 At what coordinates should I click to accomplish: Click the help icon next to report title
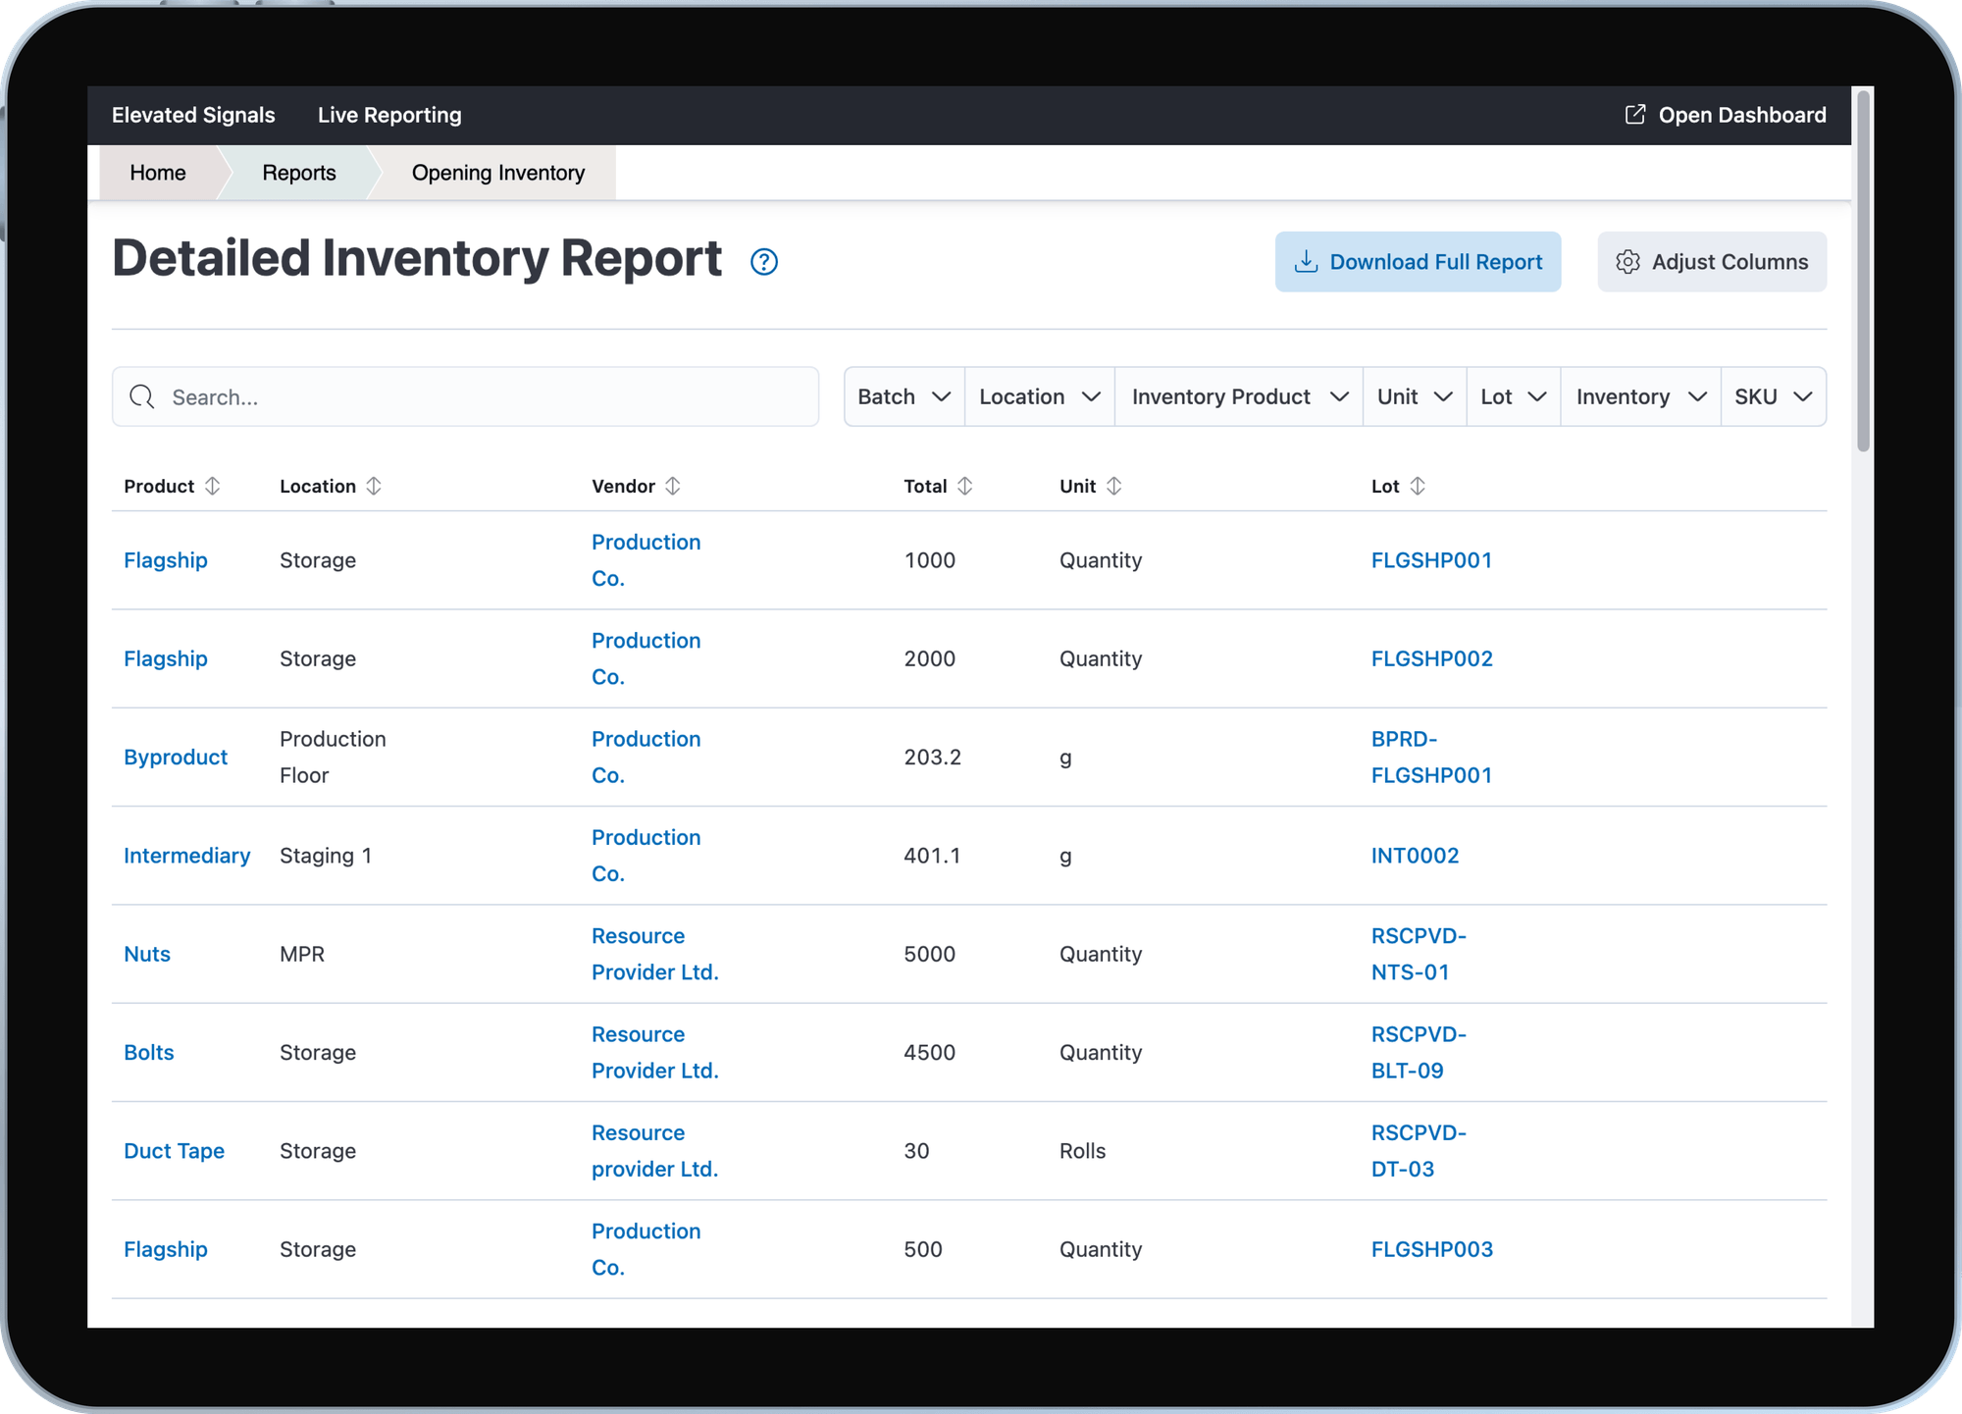[x=763, y=261]
